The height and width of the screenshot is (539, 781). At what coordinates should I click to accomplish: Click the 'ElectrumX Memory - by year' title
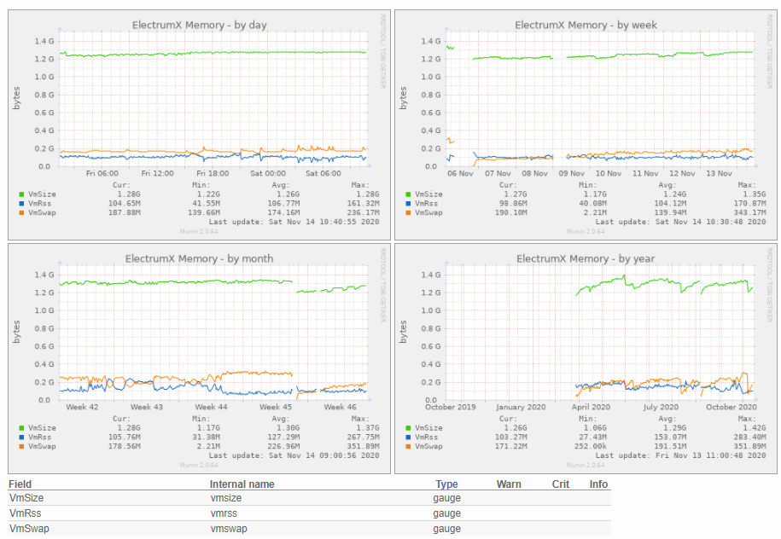pyautogui.click(x=586, y=258)
